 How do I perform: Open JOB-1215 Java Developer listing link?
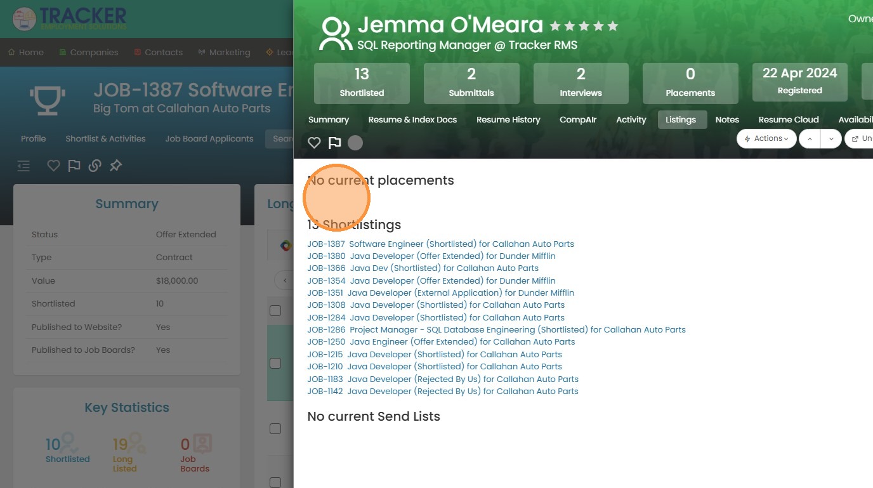(x=435, y=354)
